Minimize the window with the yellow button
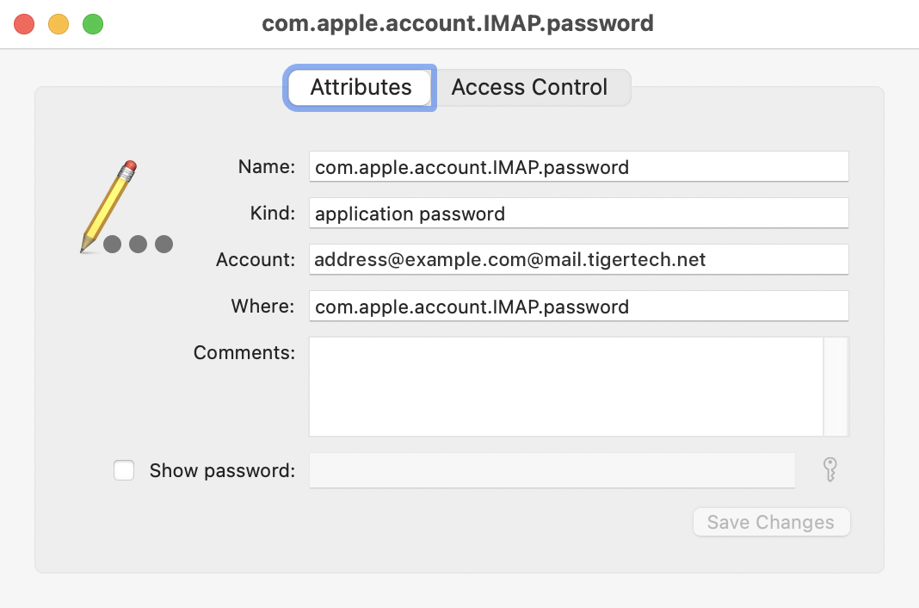 pyautogui.click(x=59, y=24)
